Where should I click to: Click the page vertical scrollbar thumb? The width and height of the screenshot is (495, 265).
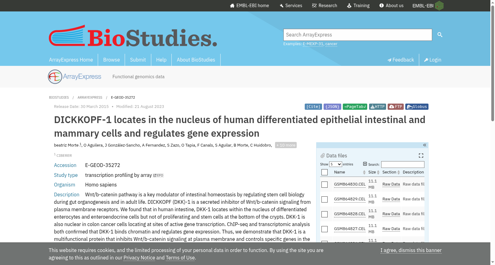493,63
